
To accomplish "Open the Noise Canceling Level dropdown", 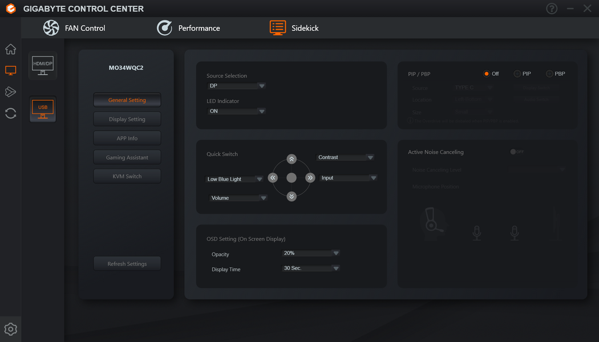I will [x=537, y=170].
